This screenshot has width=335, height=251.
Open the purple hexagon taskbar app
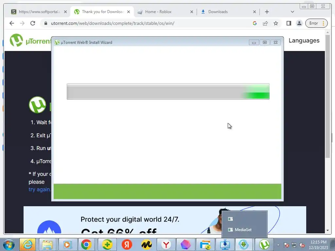(x=186, y=244)
